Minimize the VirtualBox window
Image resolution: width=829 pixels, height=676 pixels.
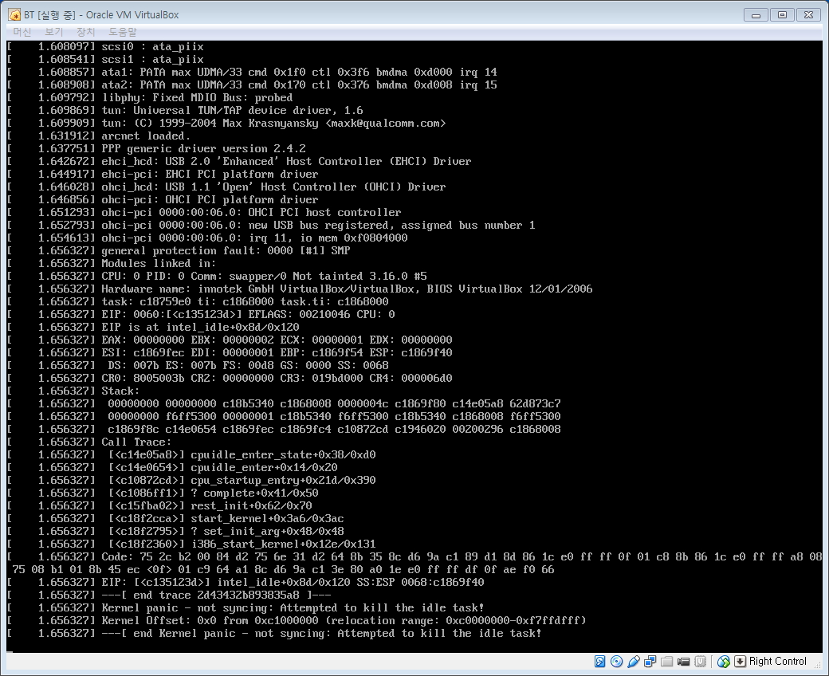756,15
